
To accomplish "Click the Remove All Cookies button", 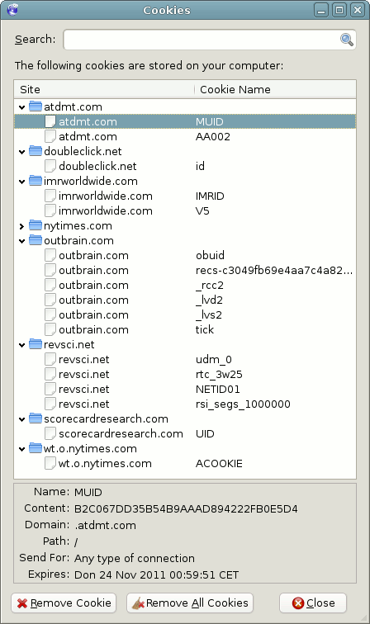I will [x=190, y=603].
